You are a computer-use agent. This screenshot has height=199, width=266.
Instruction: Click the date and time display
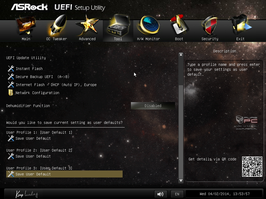click(x=224, y=194)
